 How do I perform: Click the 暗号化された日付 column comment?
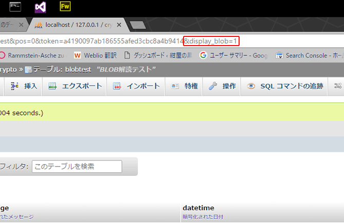click(x=203, y=217)
